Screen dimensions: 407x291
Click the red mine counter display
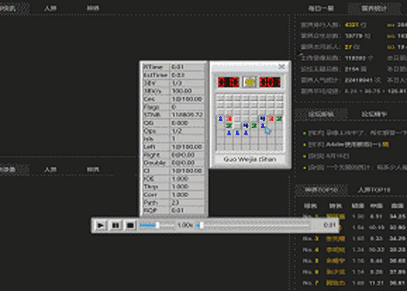coord(228,82)
